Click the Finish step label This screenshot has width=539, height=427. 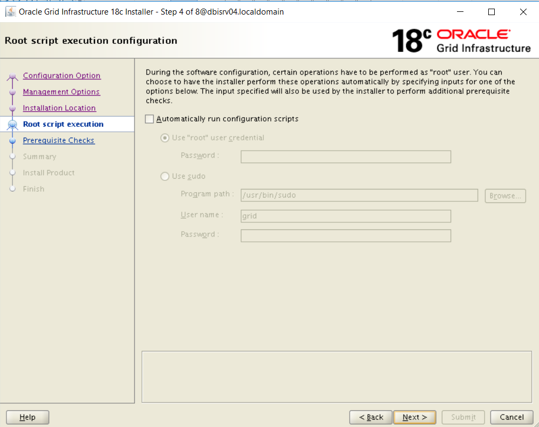(33, 189)
